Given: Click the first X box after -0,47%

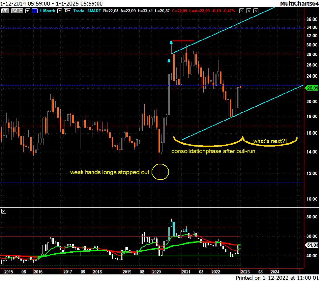Looking at the screenshot, I should 242,11.
